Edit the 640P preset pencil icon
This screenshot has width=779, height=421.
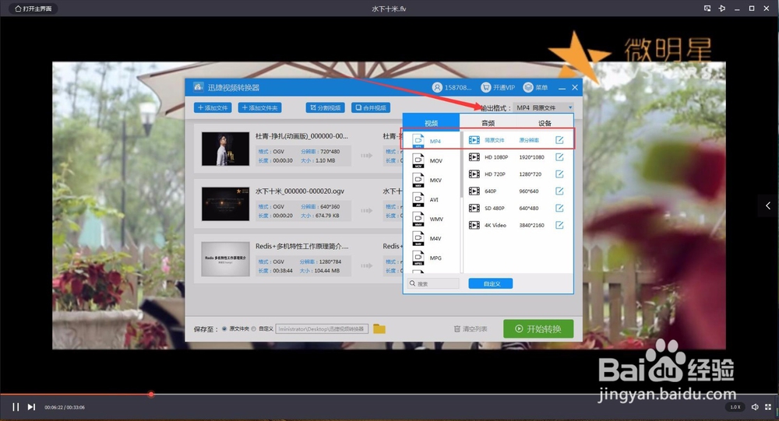[x=559, y=191]
